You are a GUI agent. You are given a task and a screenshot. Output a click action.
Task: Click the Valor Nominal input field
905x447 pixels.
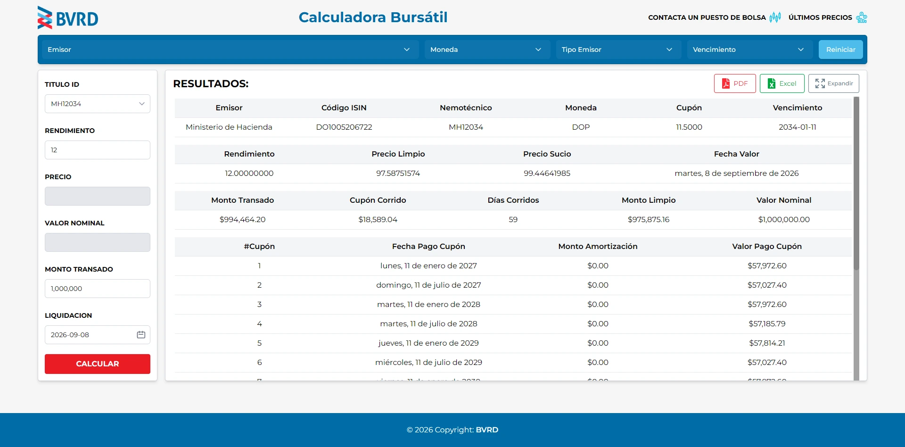pyautogui.click(x=98, y=242)
